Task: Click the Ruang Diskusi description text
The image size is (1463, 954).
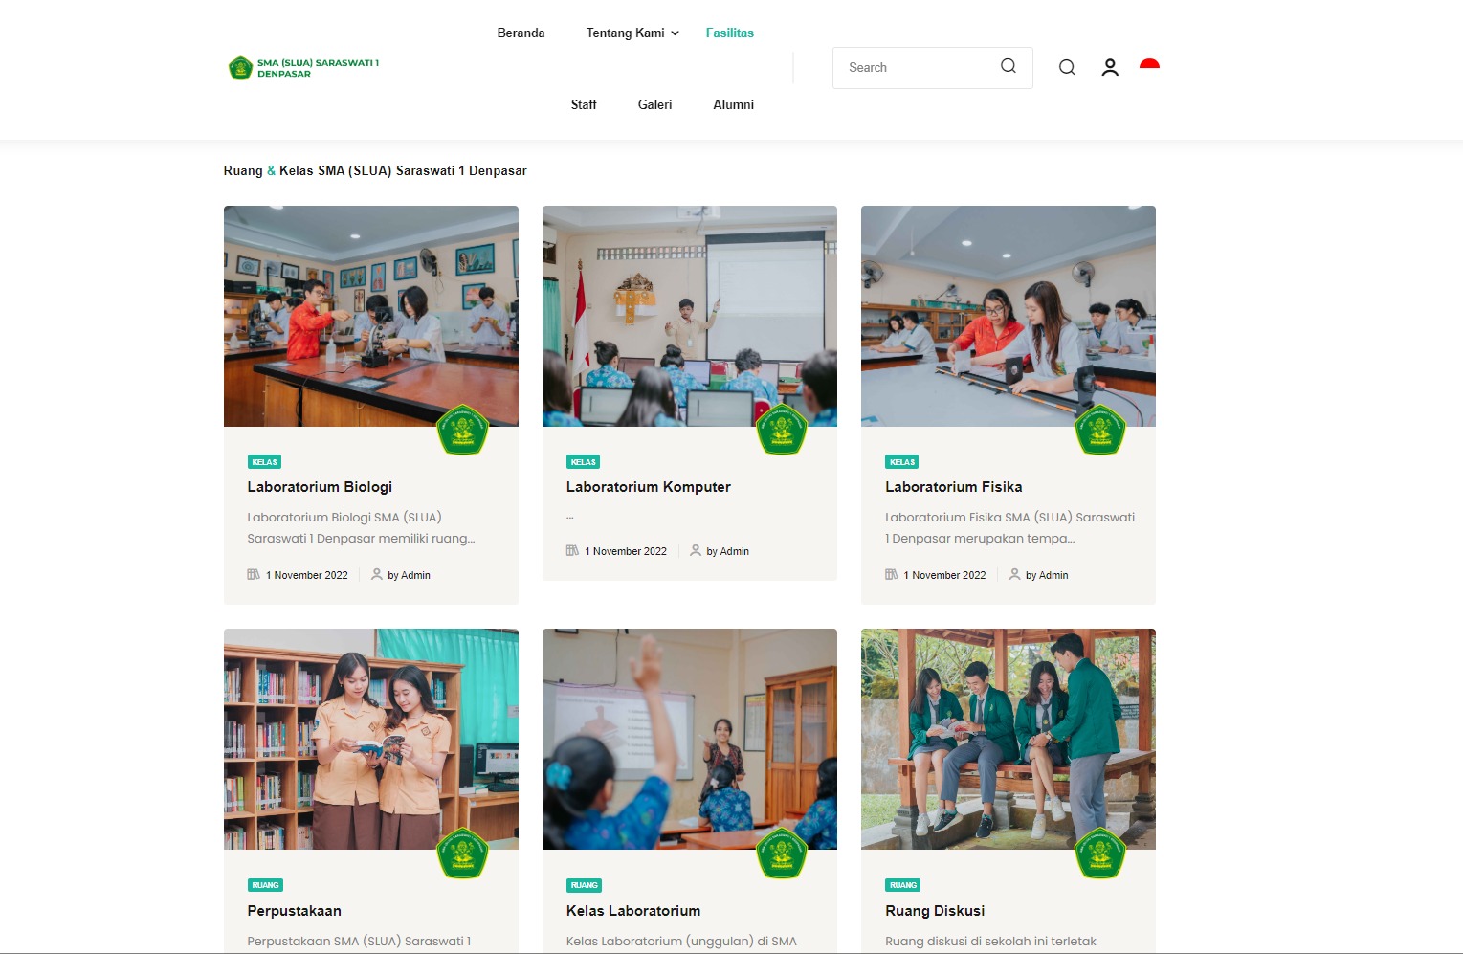Action: tap(990, 942)
